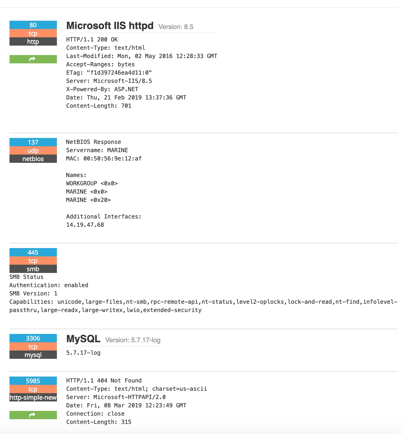Image resolution: width=403 pixels, height=434 pixels.
Task: Click the orange udp protocol badge
Action: point(33,150)
